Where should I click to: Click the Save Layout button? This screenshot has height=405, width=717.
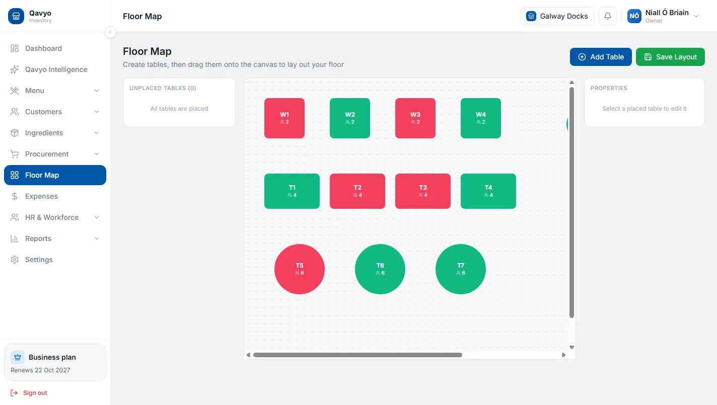pyautogui.click(x=670, y=57)
